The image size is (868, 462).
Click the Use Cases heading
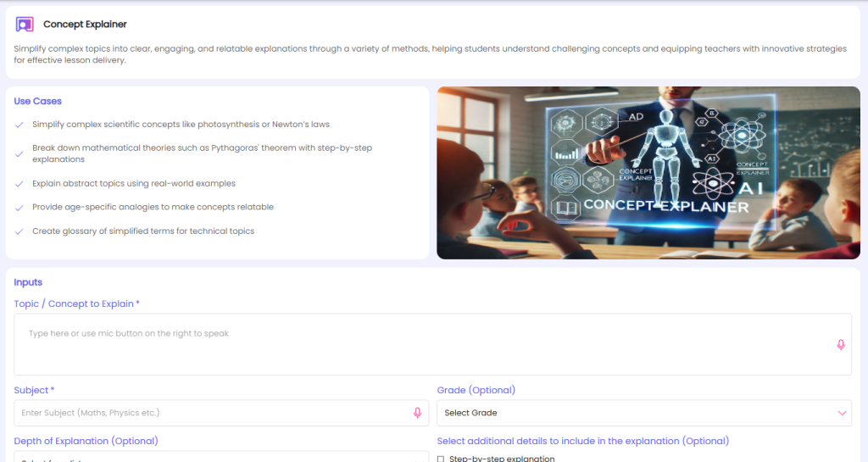pos(37,101)
